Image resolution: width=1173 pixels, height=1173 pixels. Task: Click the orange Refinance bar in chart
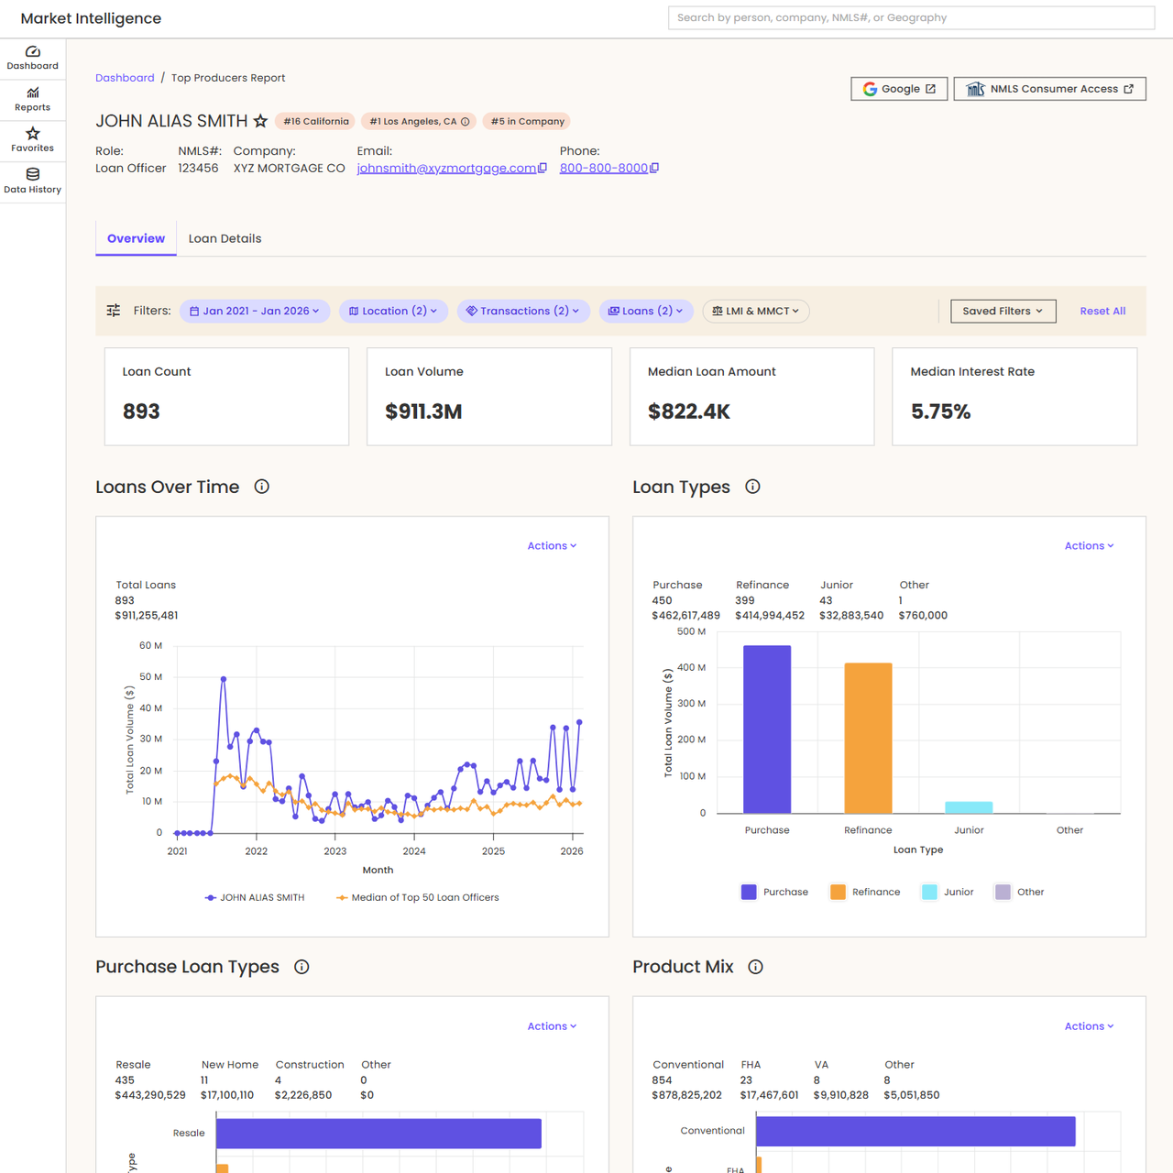tap(868, 739)
